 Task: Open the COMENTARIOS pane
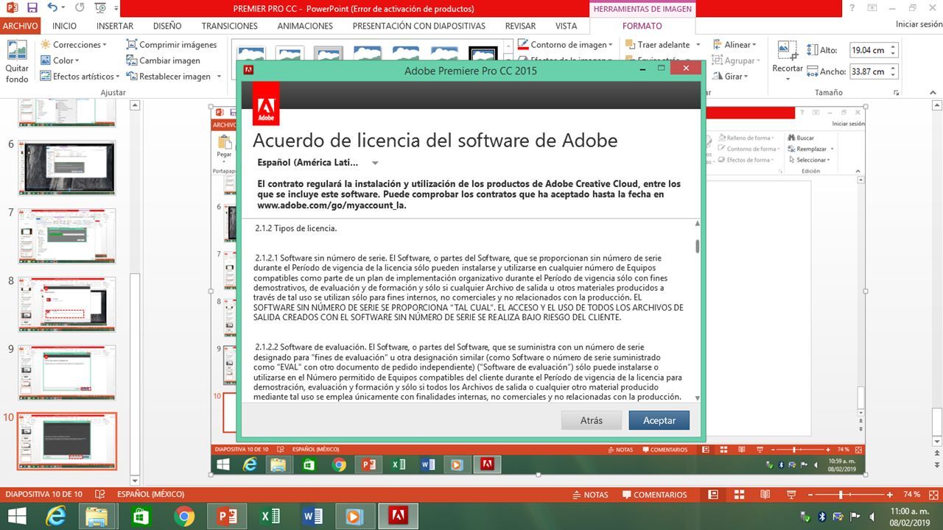(653, 495)
